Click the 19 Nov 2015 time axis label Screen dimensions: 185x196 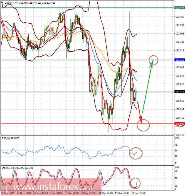pyautogui.click(x=8, y=193)
